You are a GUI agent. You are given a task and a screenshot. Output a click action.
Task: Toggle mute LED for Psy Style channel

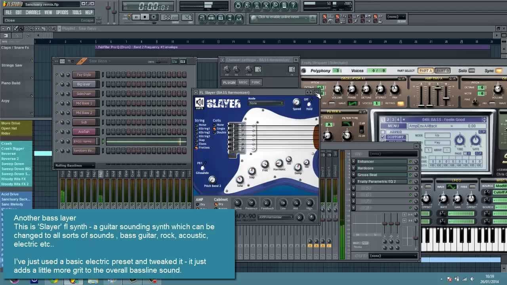(57, 75)
